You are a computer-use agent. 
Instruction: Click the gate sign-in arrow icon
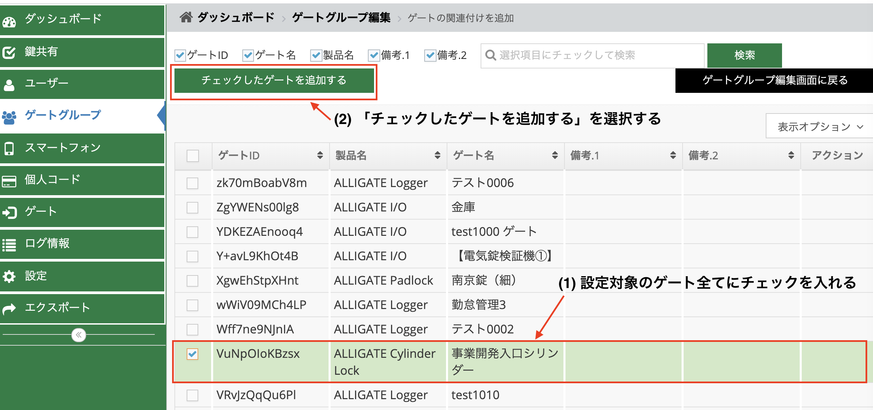tap(9, 212)
